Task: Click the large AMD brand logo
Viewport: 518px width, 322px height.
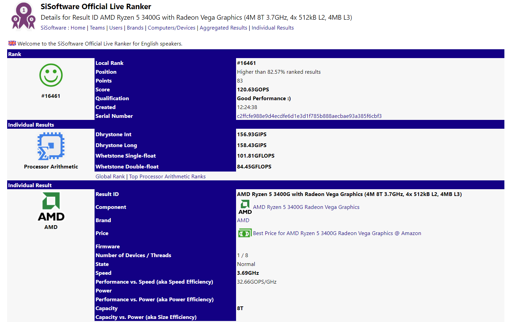Action: (51, 207)
